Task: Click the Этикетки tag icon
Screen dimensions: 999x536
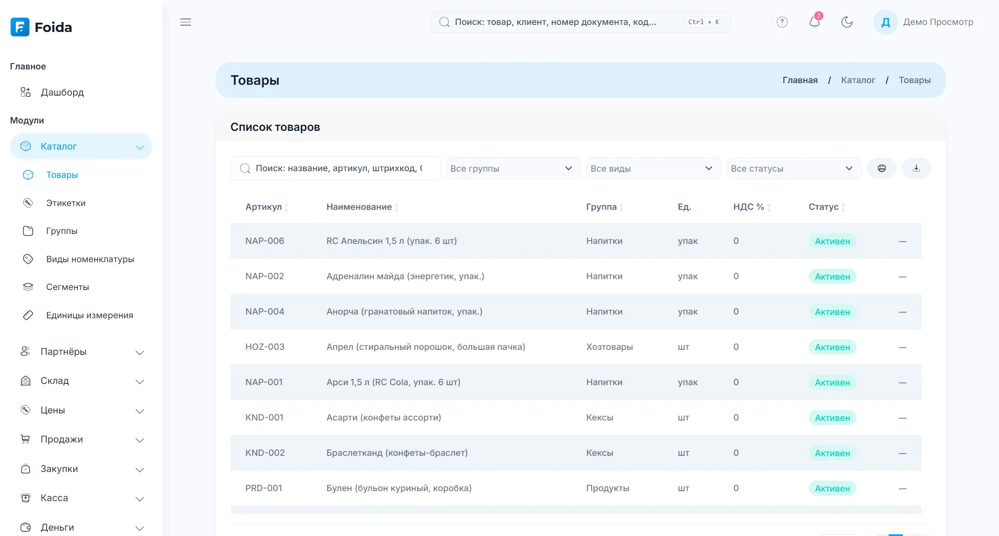Action: coord(28,203)
